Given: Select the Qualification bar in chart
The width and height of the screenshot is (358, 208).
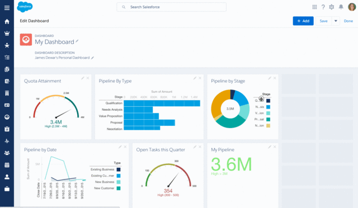Looking at the screenshot, I should (162, 103).
